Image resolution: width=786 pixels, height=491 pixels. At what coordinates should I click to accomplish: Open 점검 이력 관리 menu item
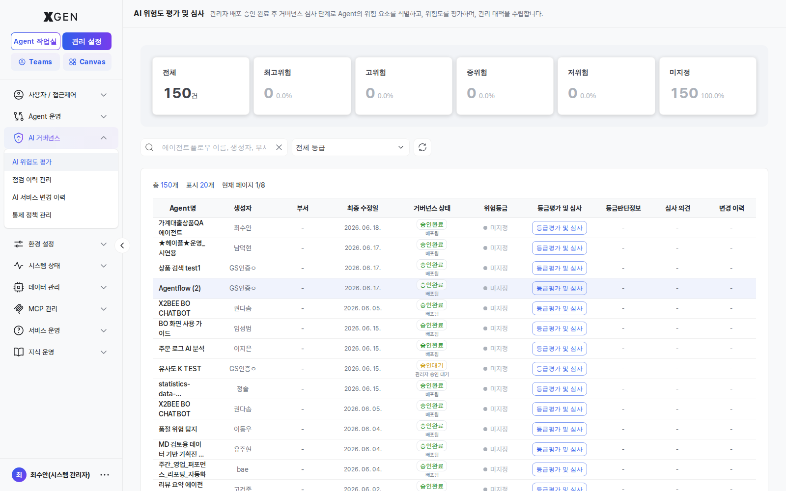coord(61,180)
